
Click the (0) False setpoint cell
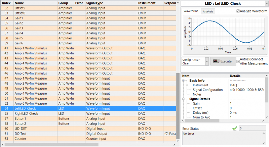click(x=170, y=134)
